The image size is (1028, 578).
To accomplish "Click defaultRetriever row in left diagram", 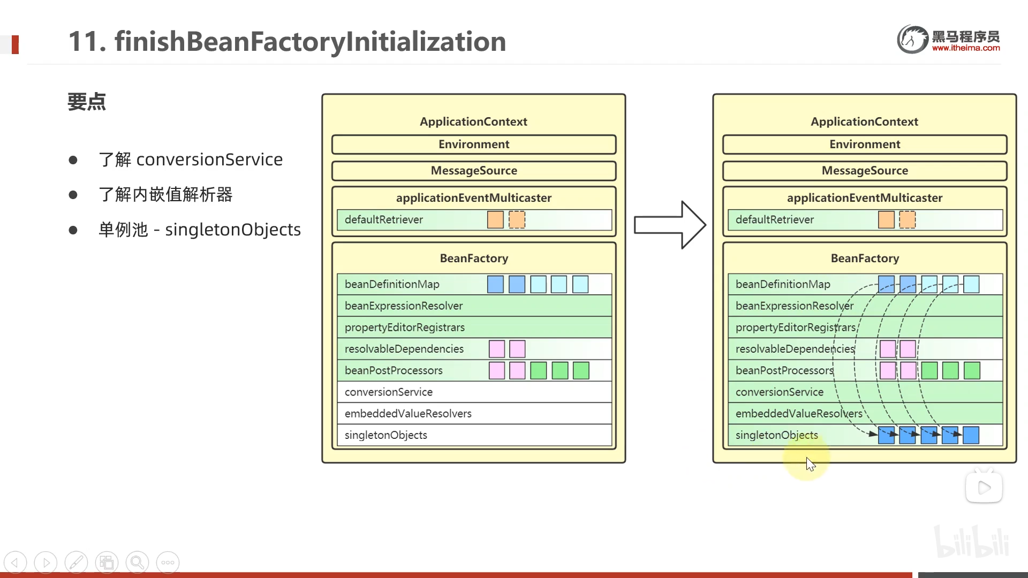I will (x=474, y=220).
